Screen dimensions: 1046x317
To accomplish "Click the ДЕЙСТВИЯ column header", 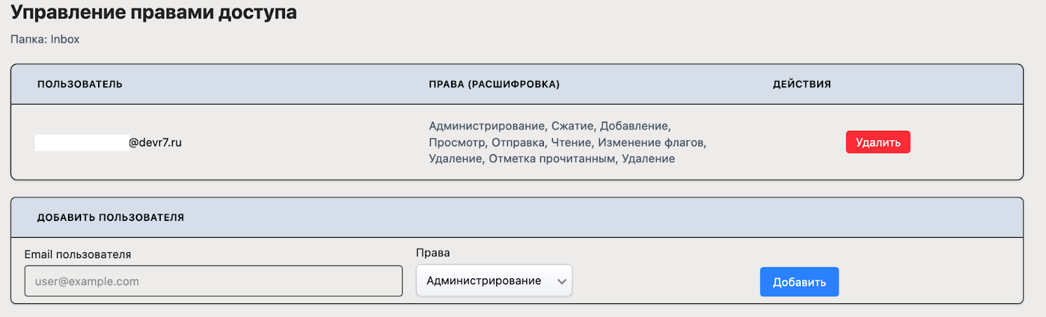I will (801, 84).
